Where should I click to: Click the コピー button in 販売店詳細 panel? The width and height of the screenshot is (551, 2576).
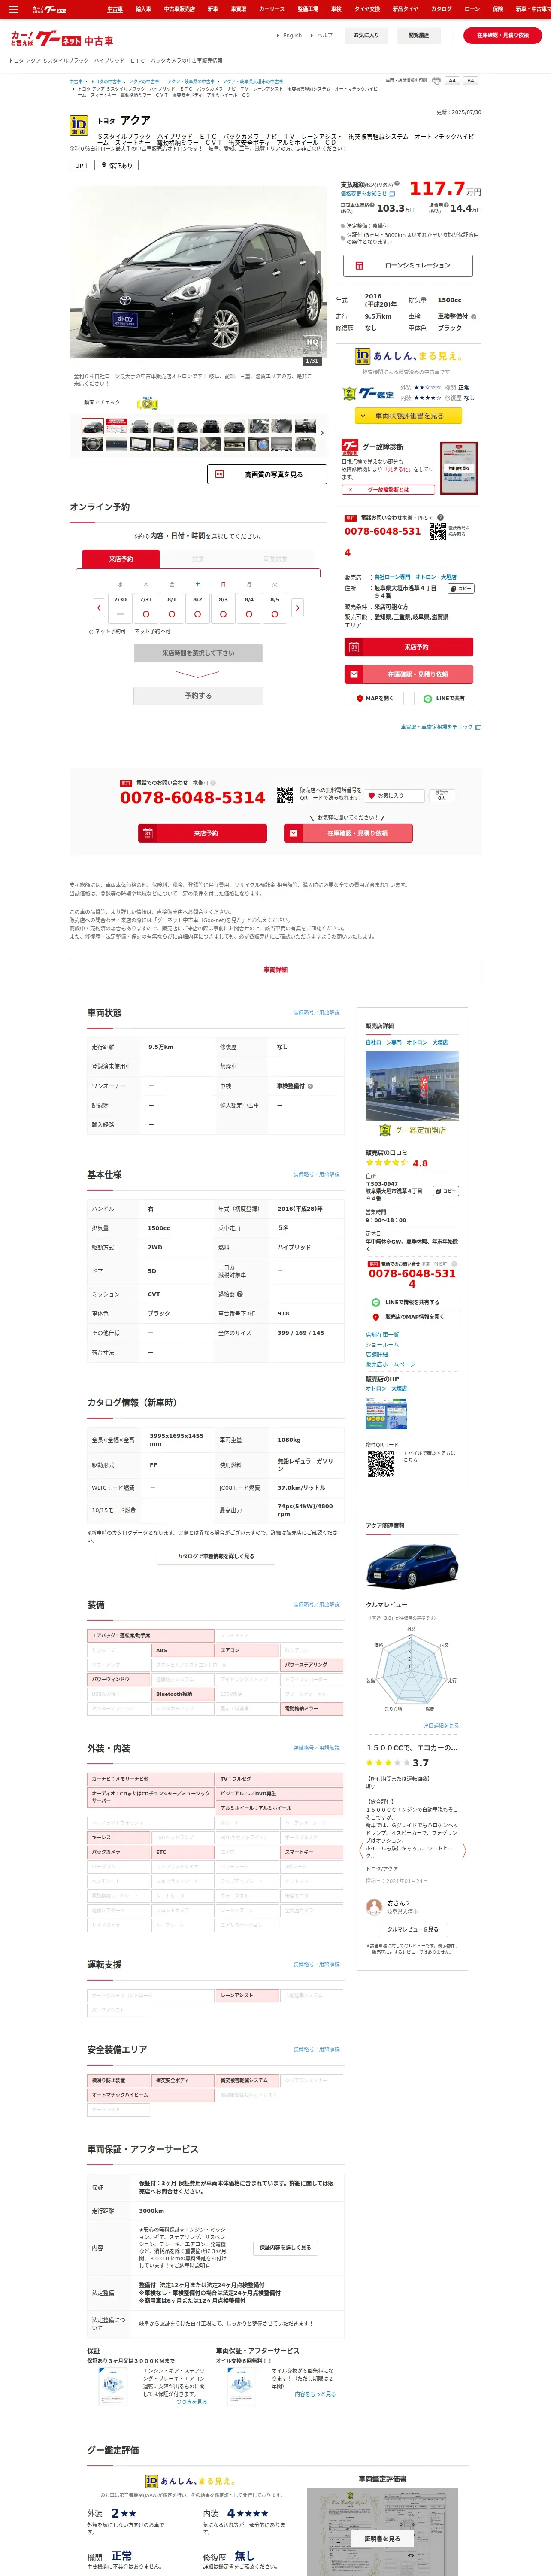445,1191
